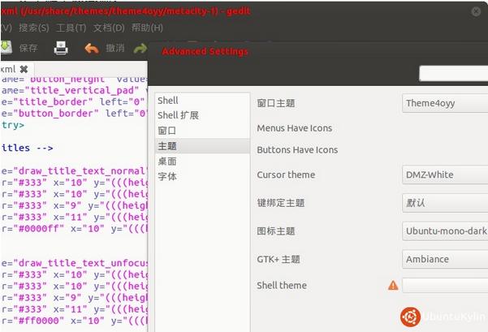Select 窗口 in the settings sidebar
The width and height of the screenshot is (488, 332).
click(202, 131)
